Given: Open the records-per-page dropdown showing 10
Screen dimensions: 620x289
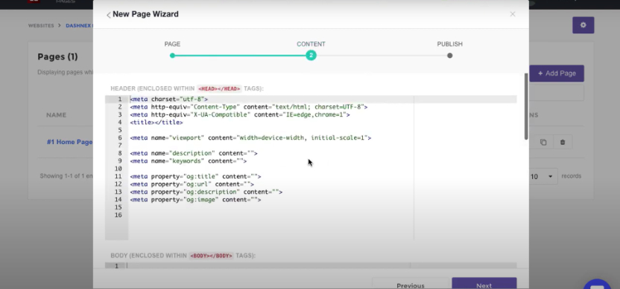Looking at the screenshot, I should click(x=542, y=177).
